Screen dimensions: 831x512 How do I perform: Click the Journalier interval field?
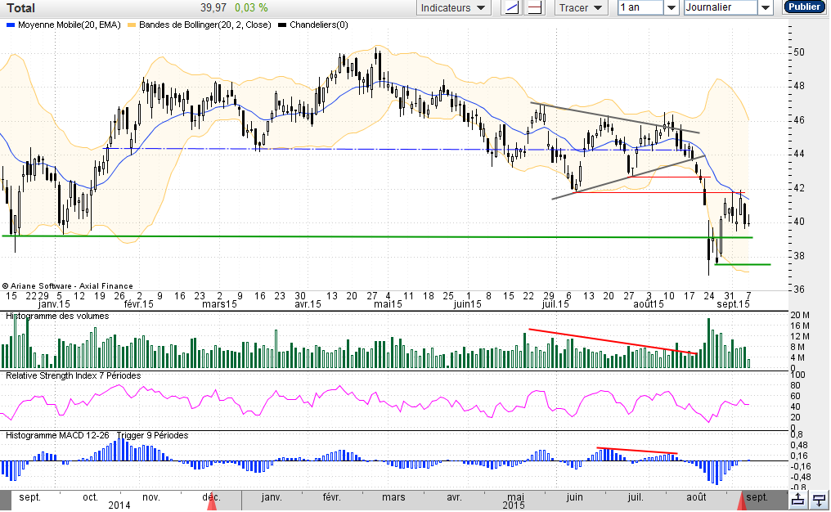[x=721, y=7]
